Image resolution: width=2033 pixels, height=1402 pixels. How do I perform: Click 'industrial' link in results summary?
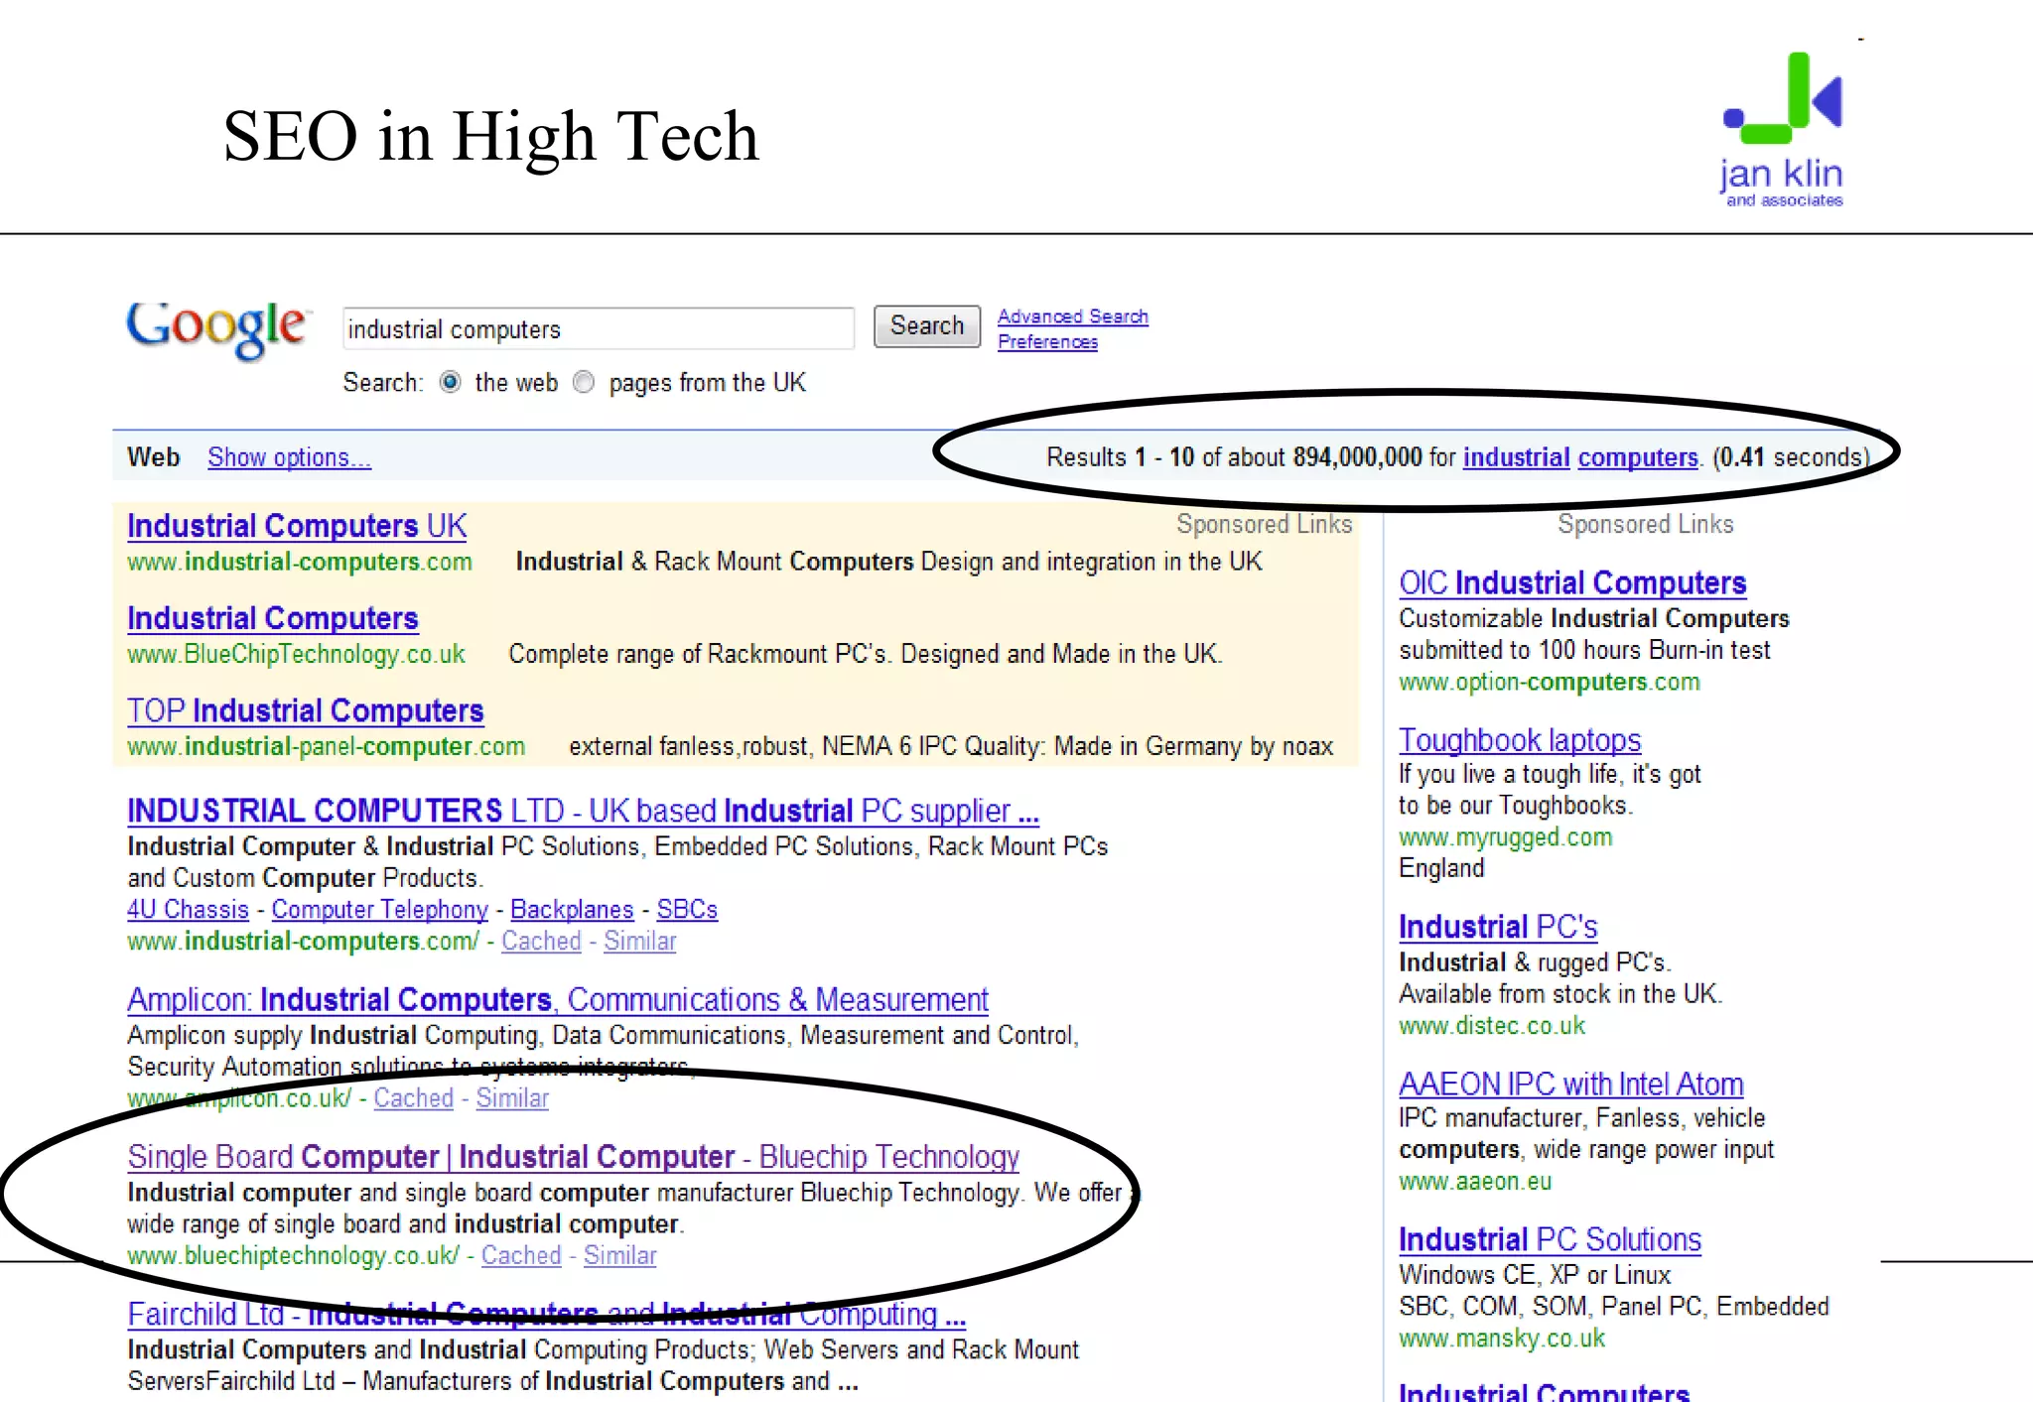click(1516, 457)
